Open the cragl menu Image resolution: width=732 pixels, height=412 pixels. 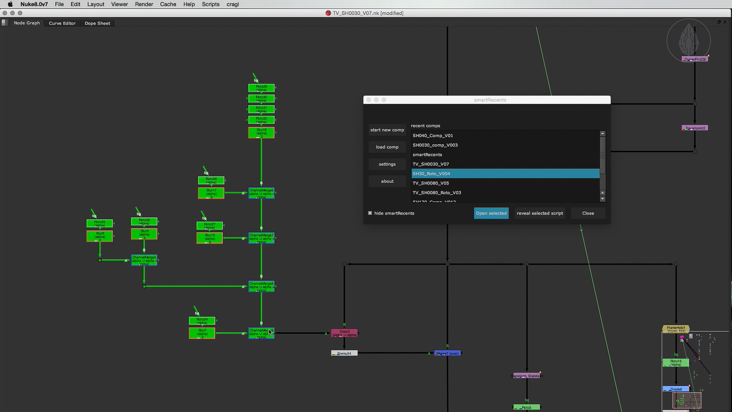233,4
